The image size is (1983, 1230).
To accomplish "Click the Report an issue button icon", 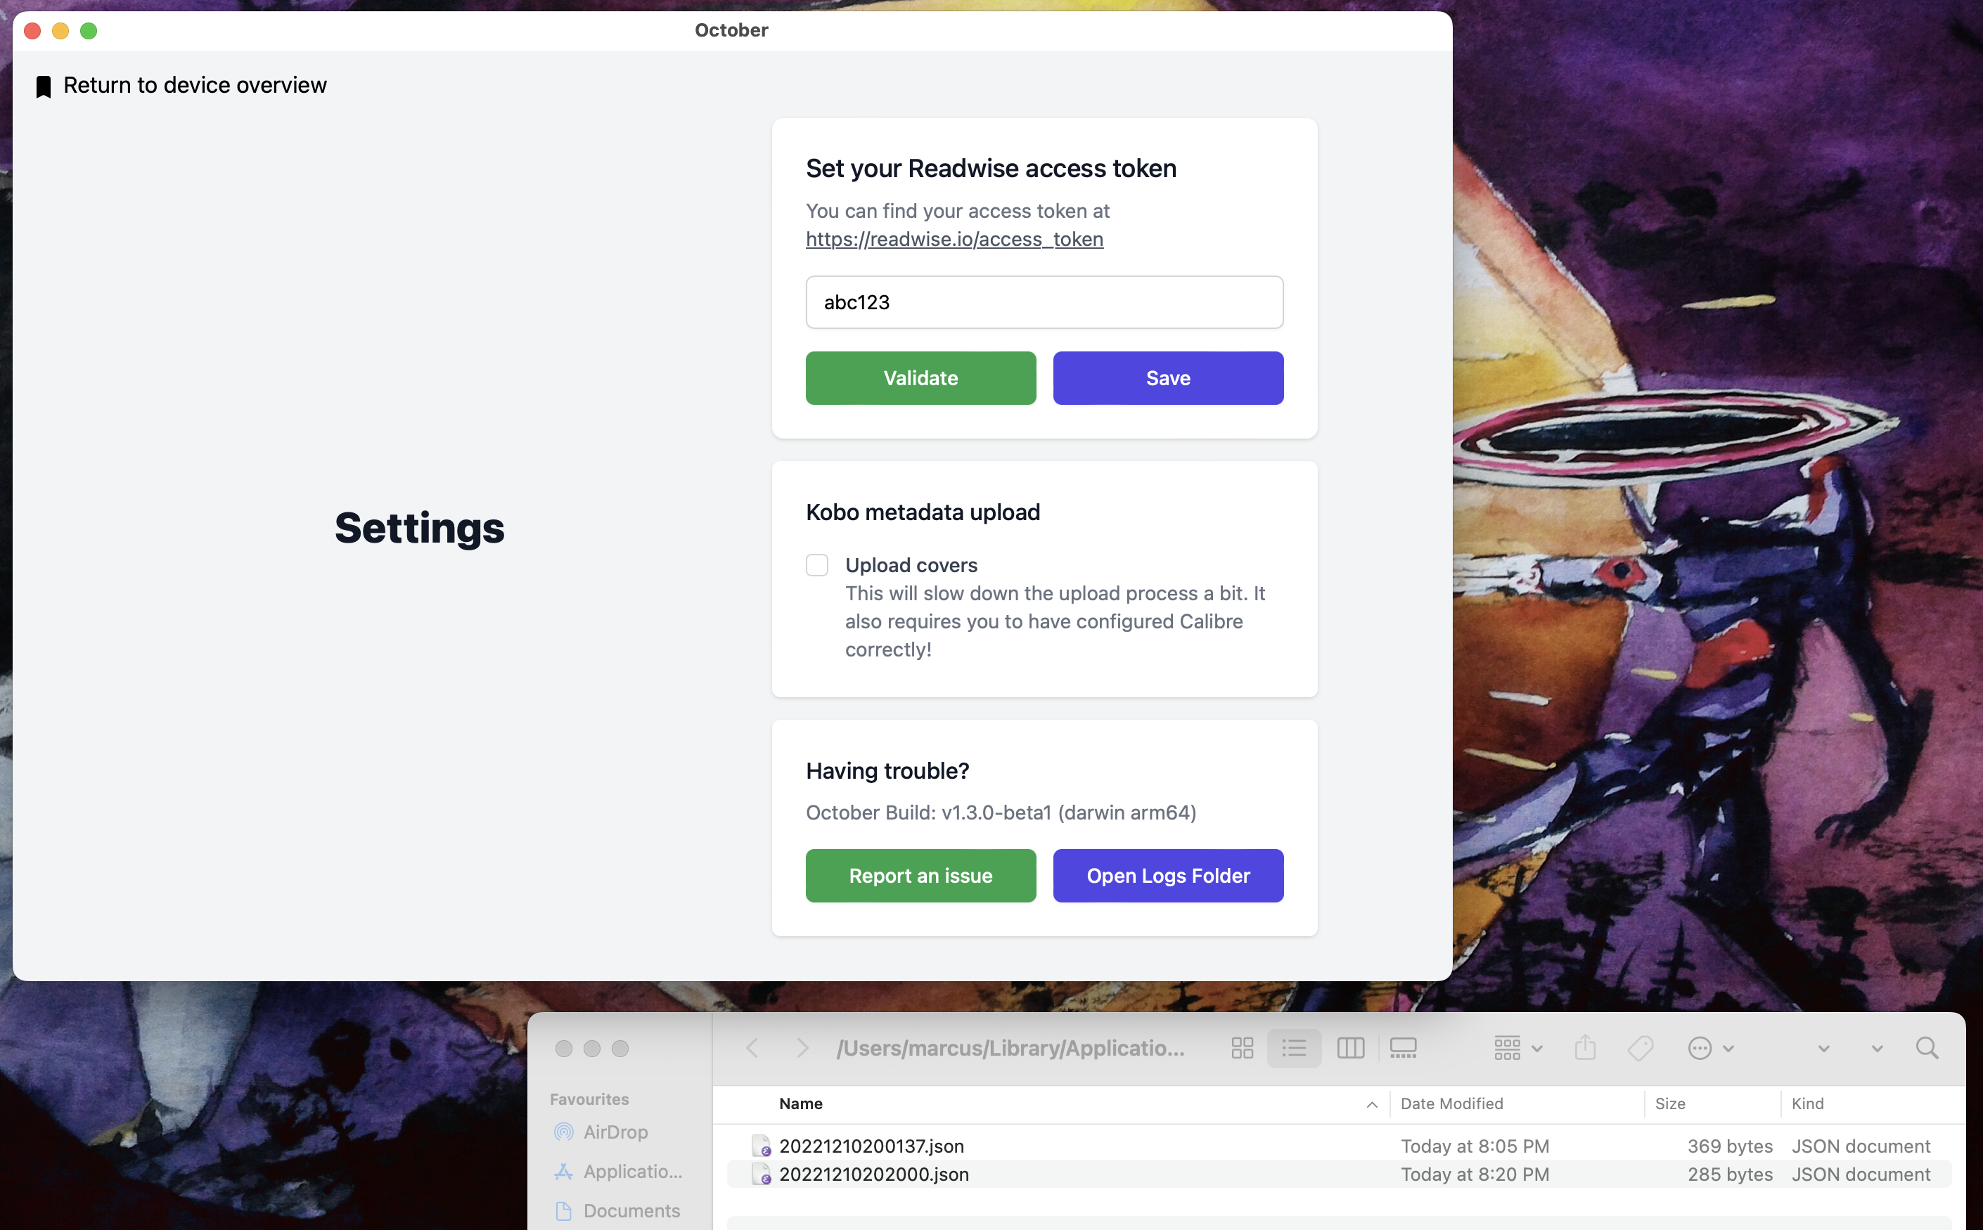I will pos(921,874).
